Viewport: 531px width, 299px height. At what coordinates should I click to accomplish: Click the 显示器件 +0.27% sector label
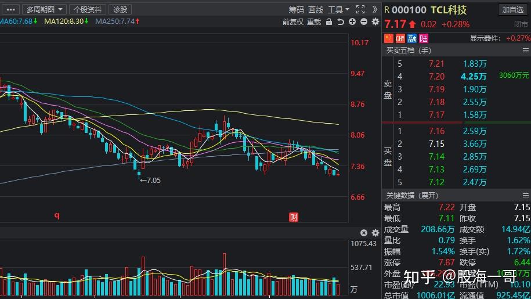[500, 38]
